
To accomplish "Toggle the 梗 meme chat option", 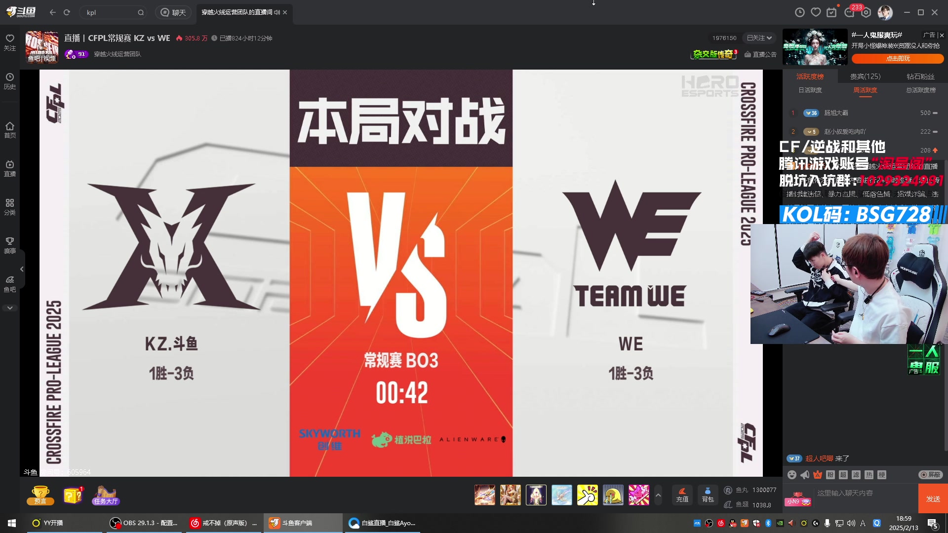I will 882,475.
